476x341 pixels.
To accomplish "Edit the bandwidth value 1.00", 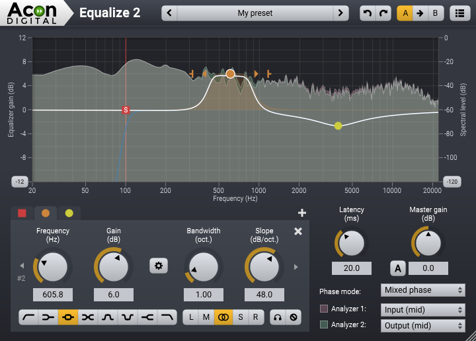I will (x=204, y=295).
